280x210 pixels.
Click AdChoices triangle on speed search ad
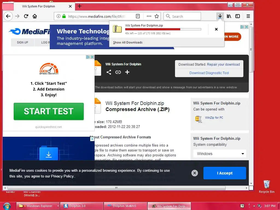tap(88, 57)
